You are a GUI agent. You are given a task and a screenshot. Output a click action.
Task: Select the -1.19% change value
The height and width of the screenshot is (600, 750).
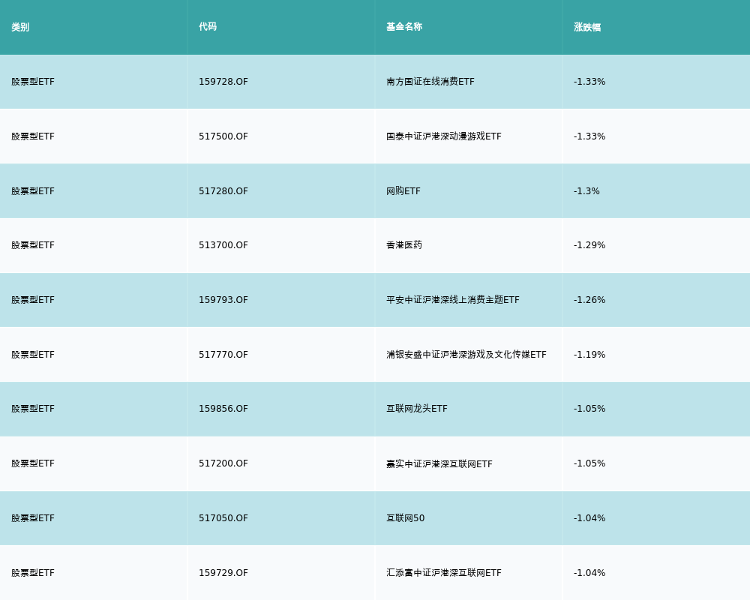click(x=589, y=355)
